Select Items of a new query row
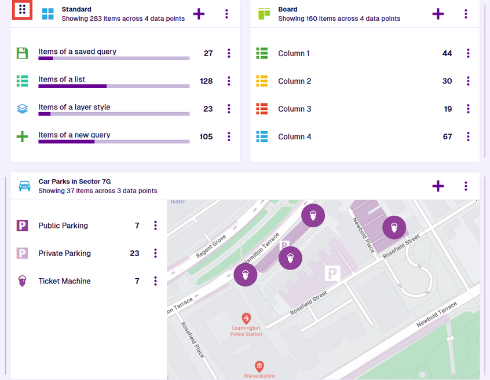The height and width of the screenshot is (380, 490). point(74,135)
